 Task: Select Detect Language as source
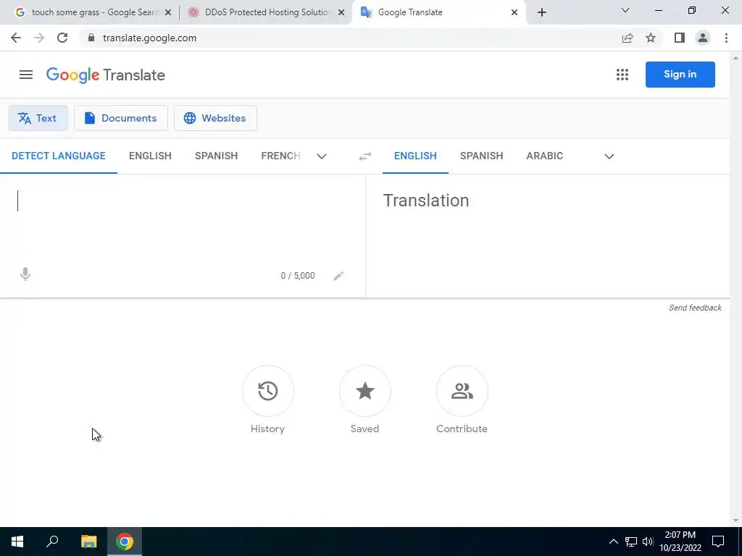[59, 156]
